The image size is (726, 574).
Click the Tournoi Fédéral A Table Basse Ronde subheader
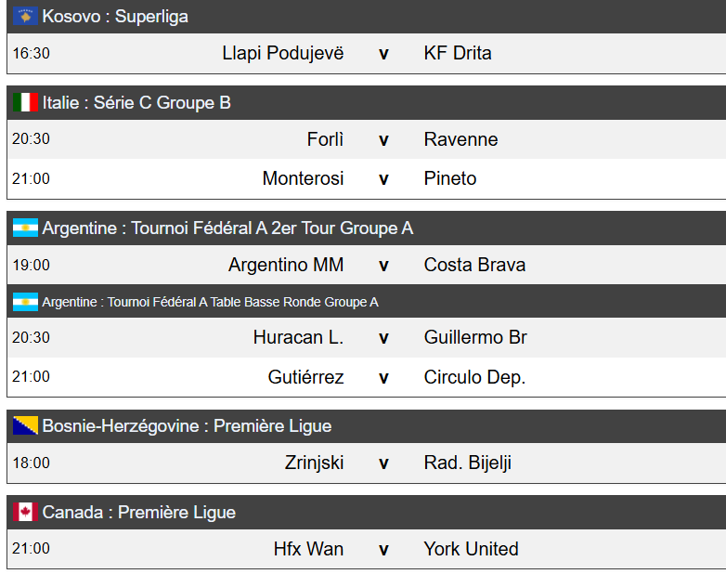[x=210, y=302]
